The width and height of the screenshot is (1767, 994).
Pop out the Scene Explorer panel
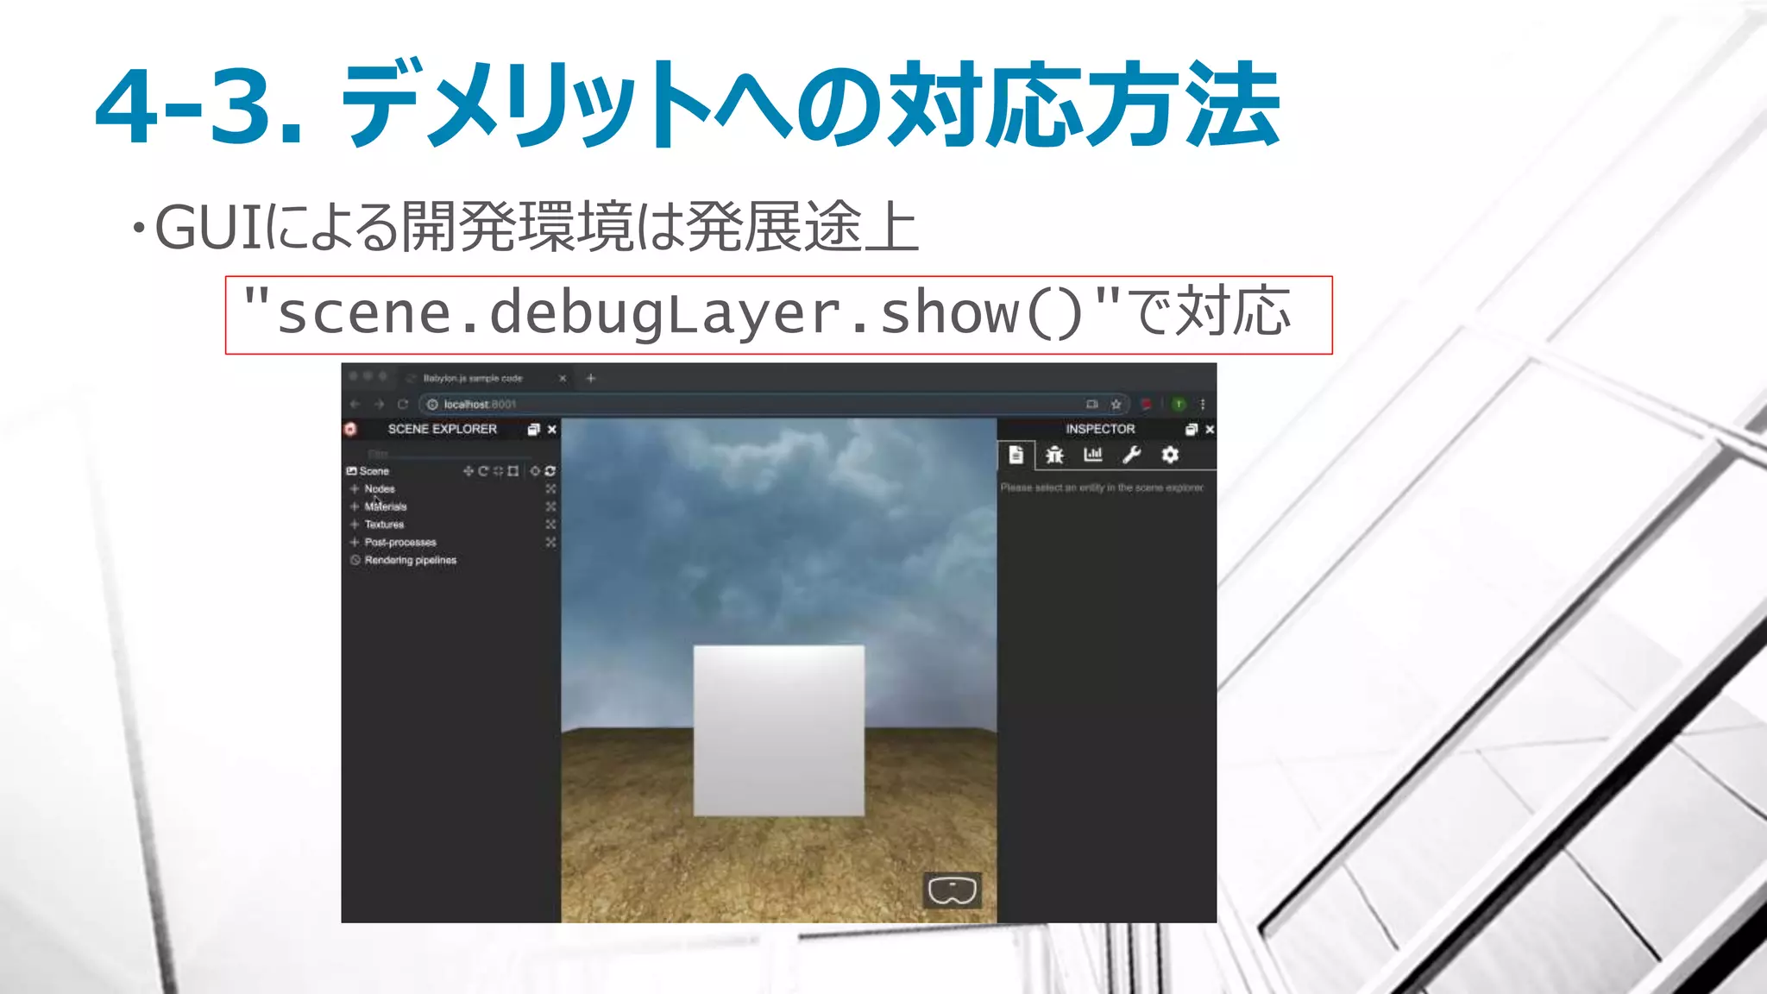(533, 429)
